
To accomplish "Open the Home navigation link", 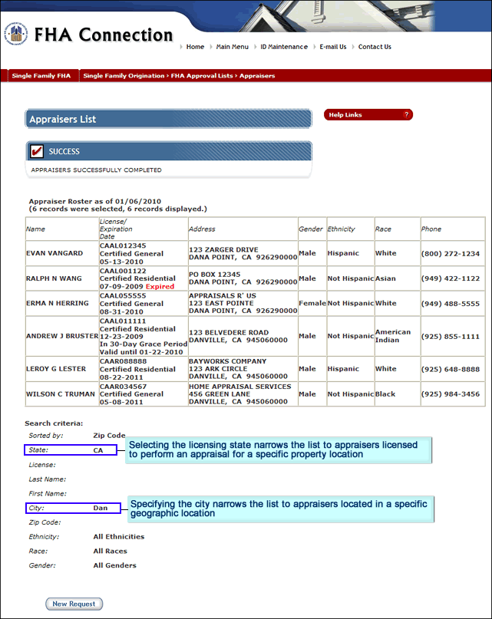I will pos(195,47).
